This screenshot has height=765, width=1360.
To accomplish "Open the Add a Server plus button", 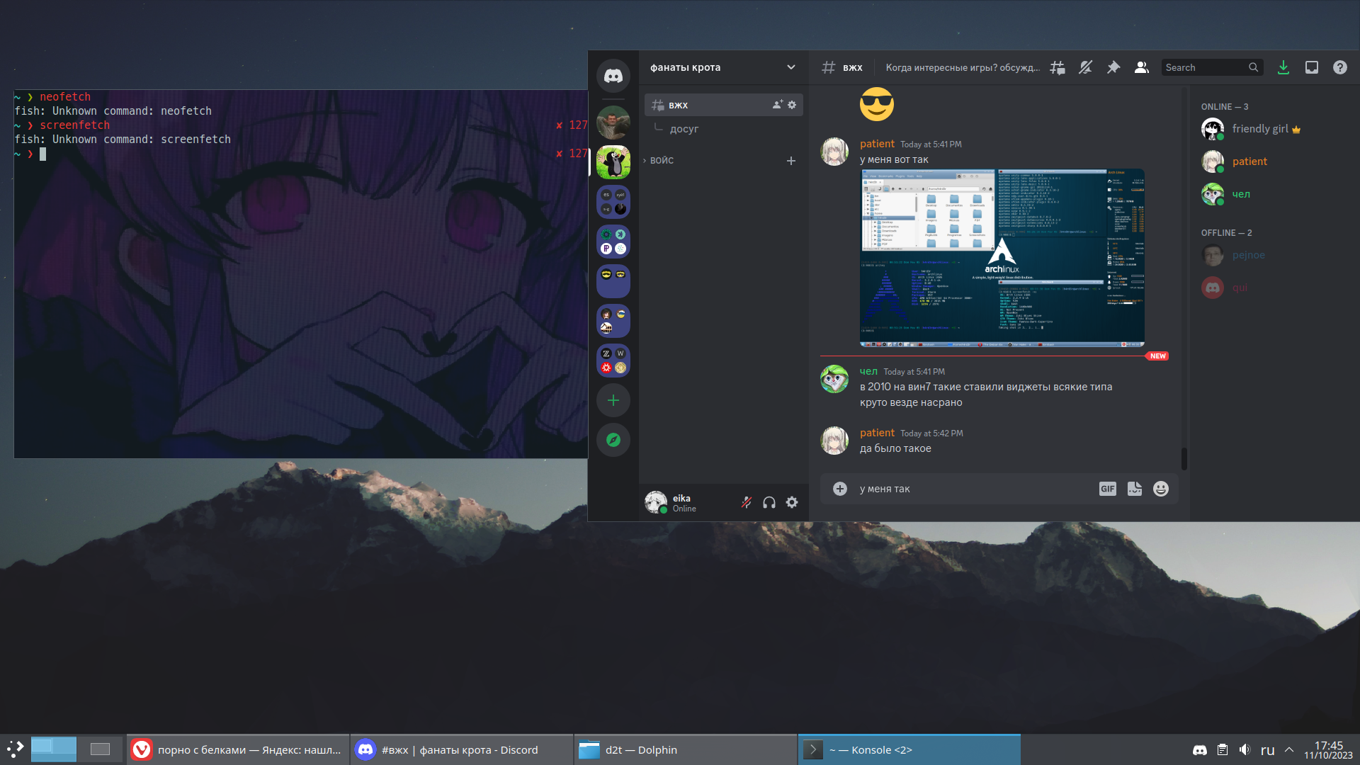I will [613, 400].
